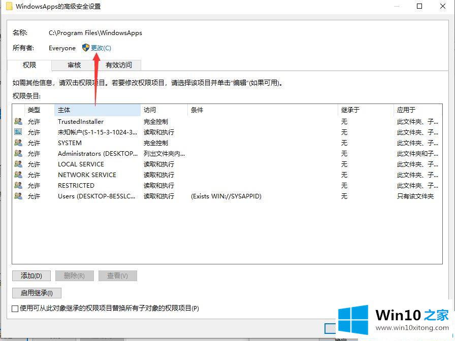Click the shield icon beside 更改(C)

[86, 48]
